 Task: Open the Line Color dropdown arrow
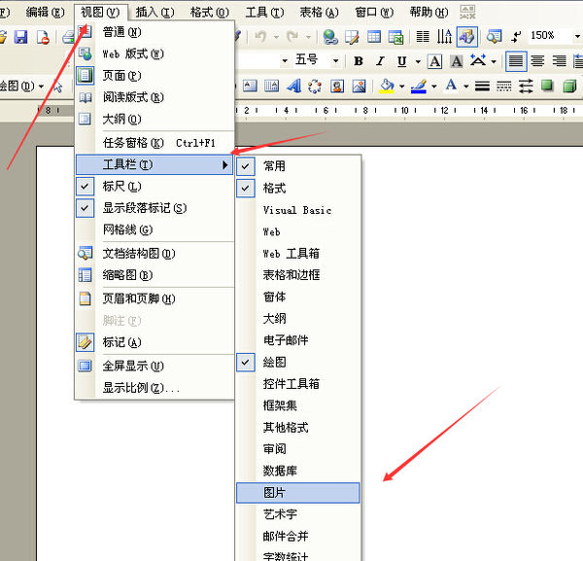click(x=434, y=87)
